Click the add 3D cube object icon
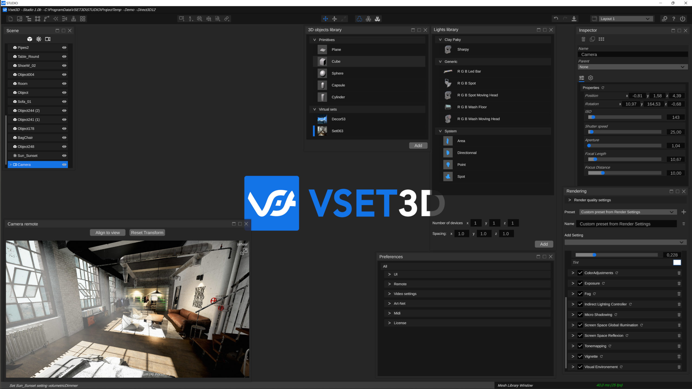This screenshot has width=692, height=389. 209,19
